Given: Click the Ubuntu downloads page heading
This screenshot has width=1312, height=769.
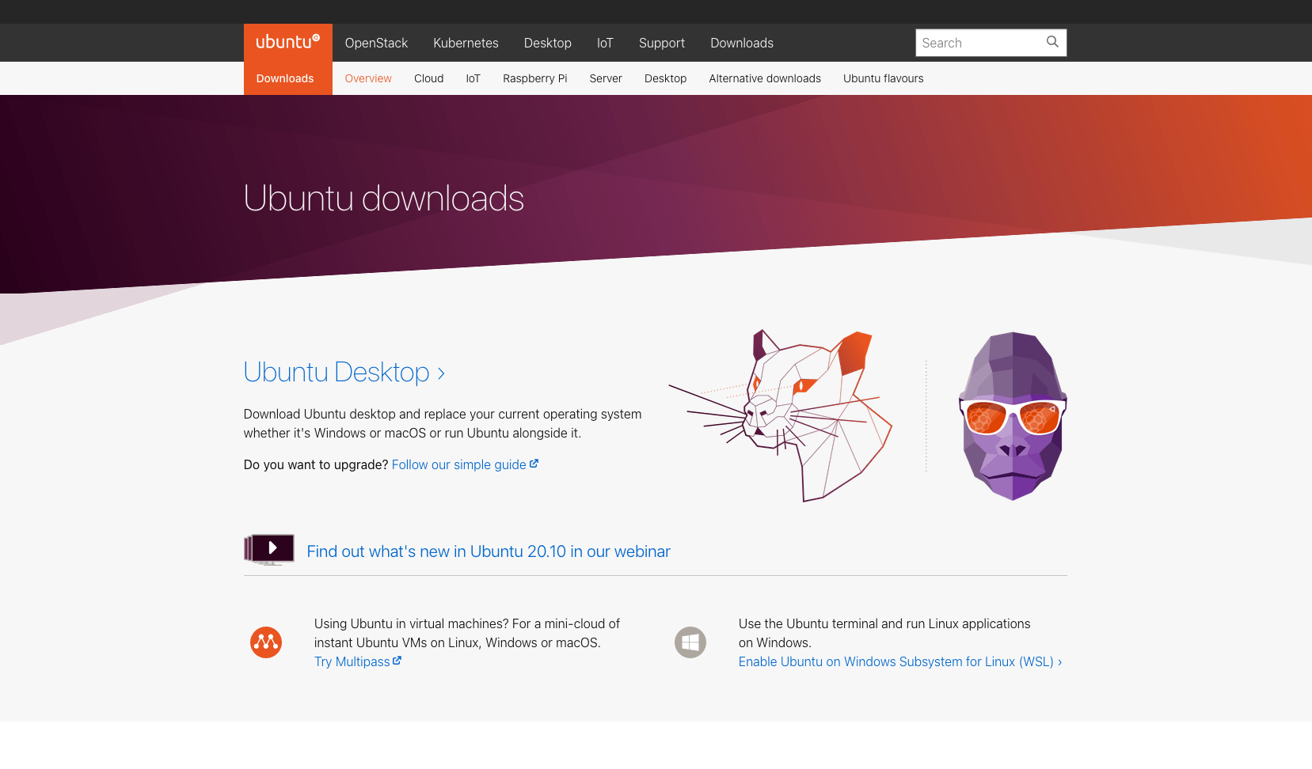Looking at the screenshot, I should [x=384, y=198].
